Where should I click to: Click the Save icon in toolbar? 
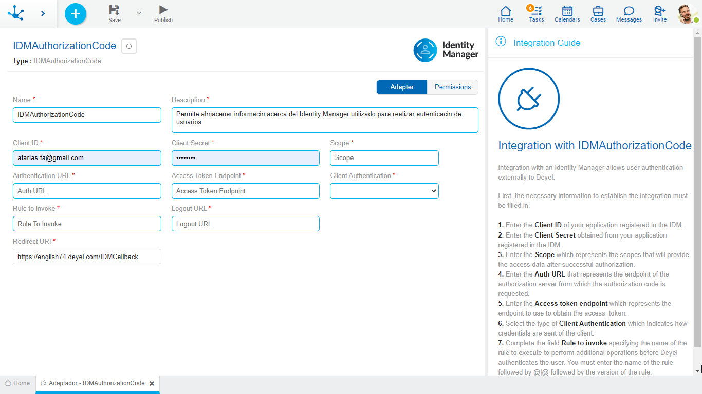pos(114,10)
